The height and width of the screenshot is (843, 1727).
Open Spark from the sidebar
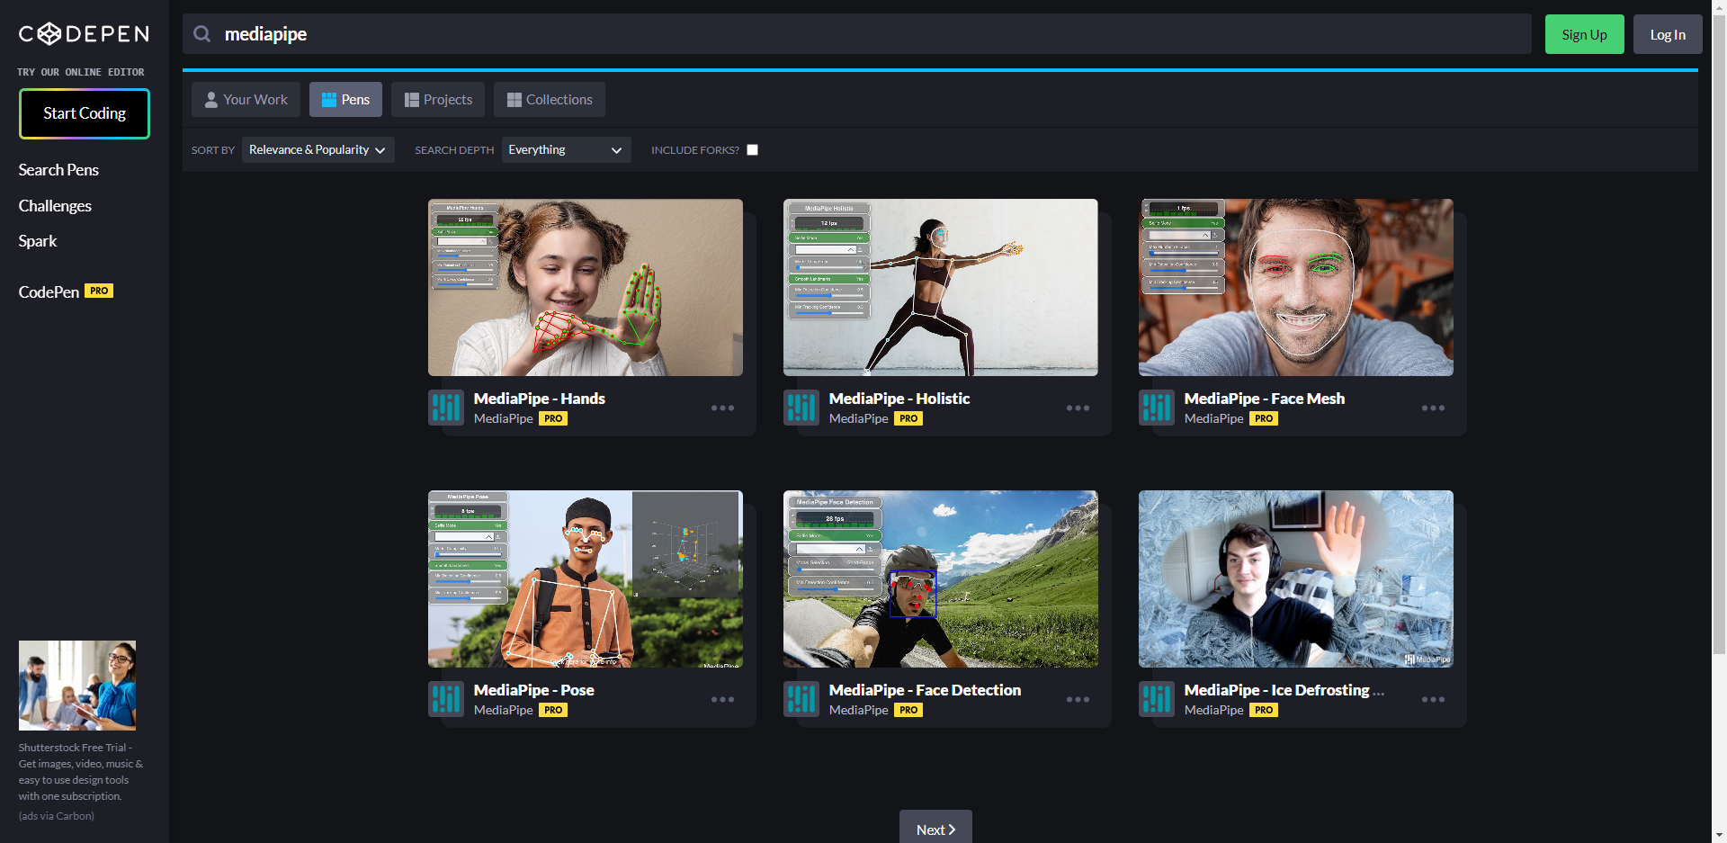[38, 241]
